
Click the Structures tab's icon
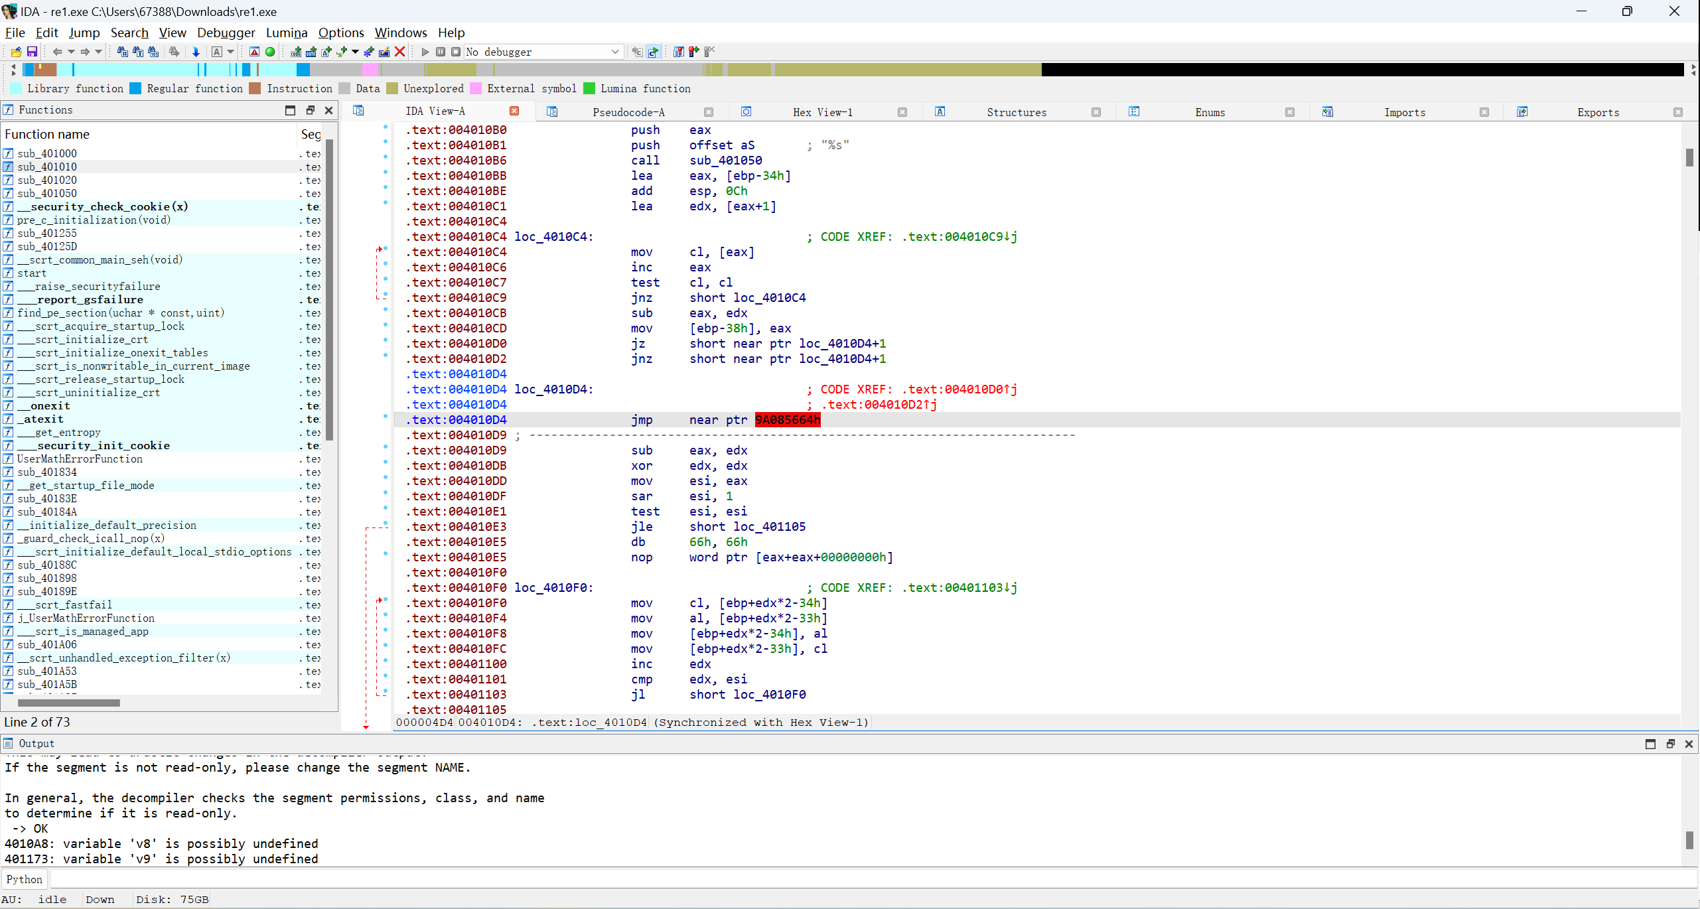pos(940,111)
